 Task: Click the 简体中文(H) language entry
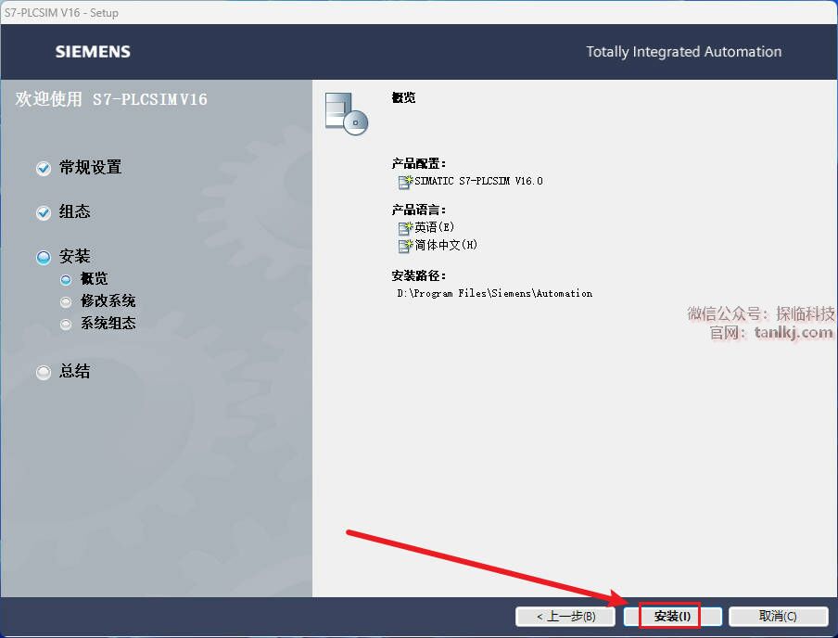point(446,245)
